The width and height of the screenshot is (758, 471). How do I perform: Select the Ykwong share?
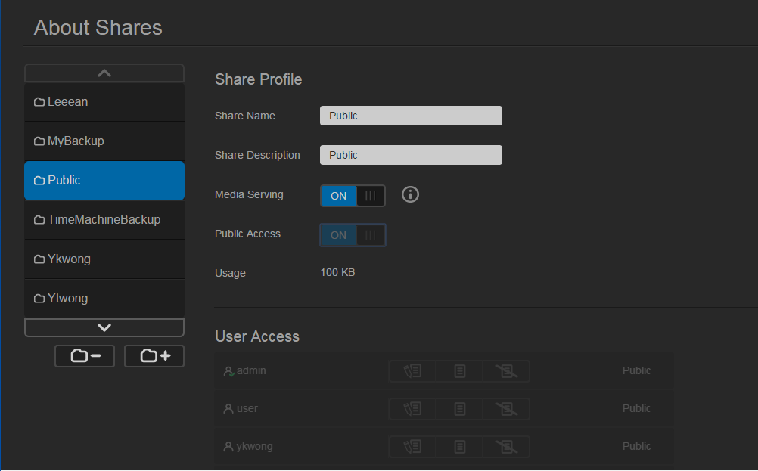tap(104, 259)
